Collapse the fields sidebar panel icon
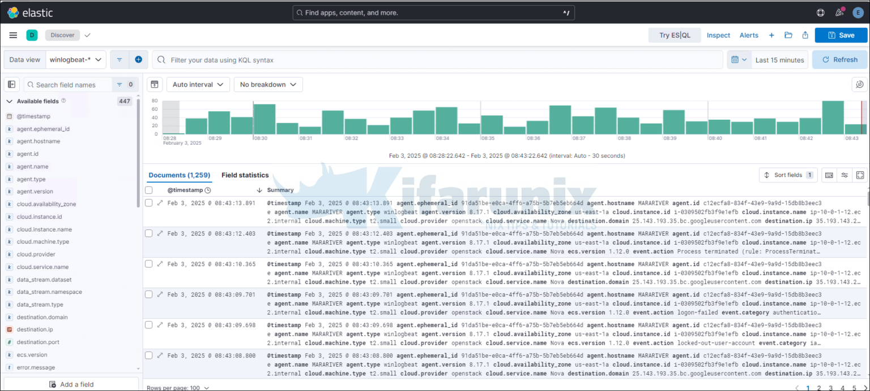 click(11, 84)
